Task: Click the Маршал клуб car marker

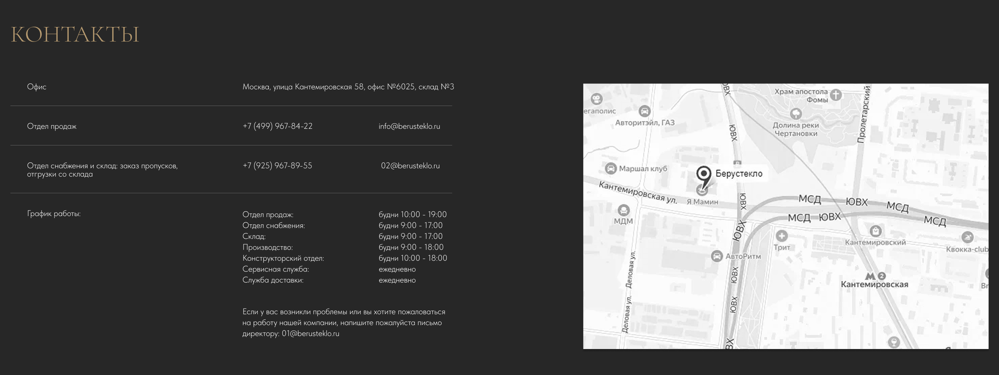Action: pos(611,168)
